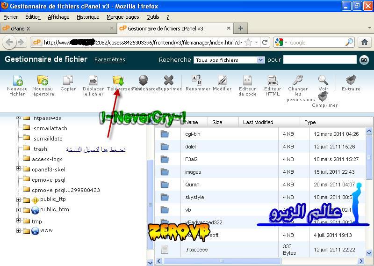Go back with Firefox back arrow
This screenshot has width=374, height=266.
point(9,42)
